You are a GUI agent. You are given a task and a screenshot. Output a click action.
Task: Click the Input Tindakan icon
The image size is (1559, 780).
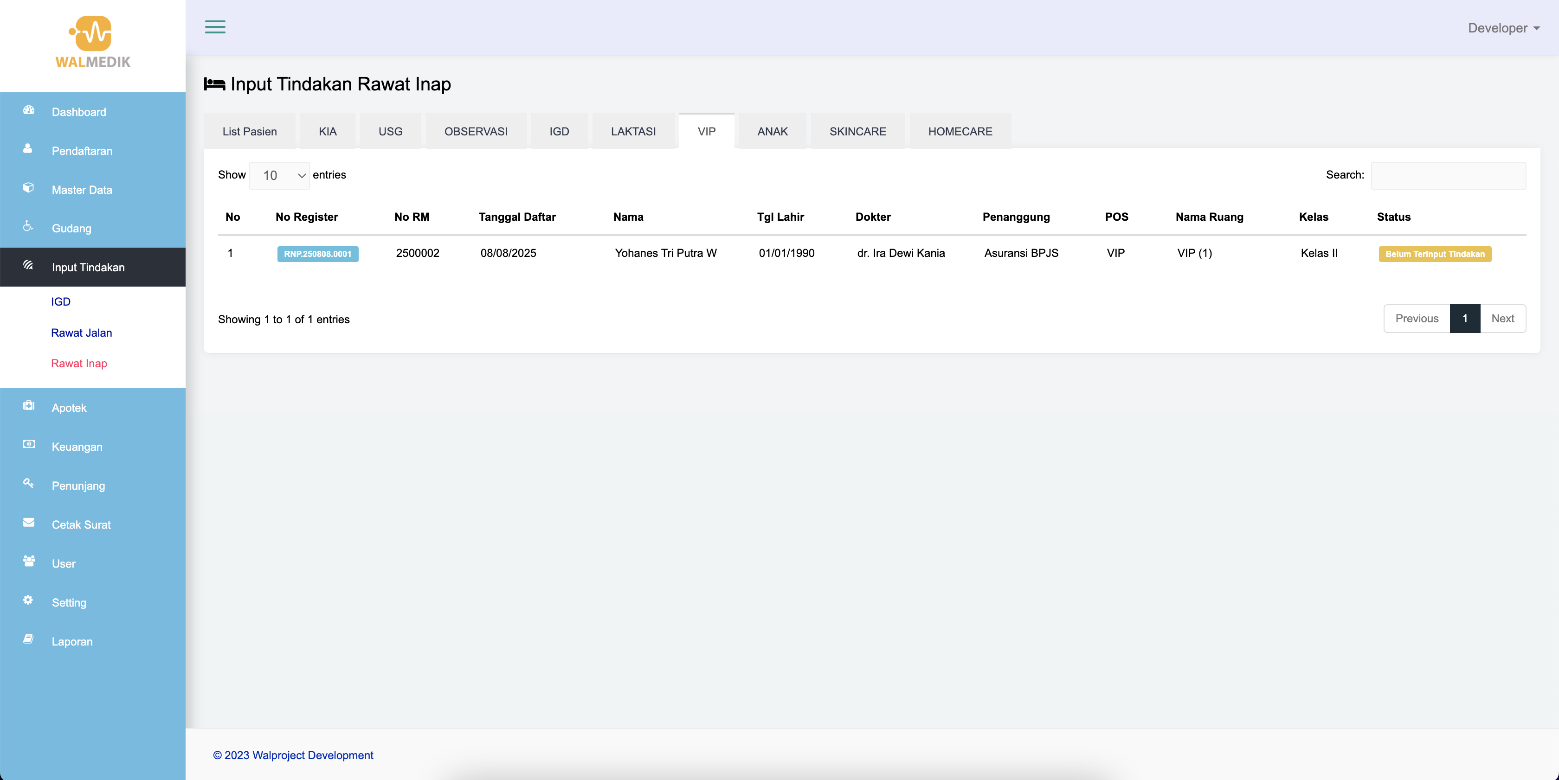pyautogui.click(x=28, y=265)
